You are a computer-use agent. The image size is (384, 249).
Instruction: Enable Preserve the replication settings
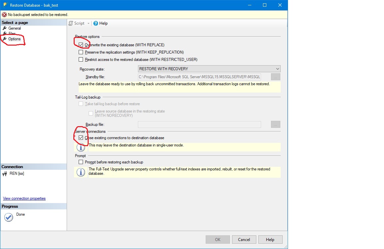(x=81, y=52)
